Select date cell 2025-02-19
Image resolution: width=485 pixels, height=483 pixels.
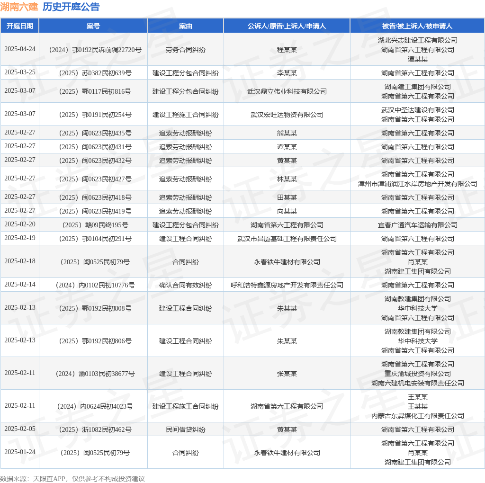point(20,238)
